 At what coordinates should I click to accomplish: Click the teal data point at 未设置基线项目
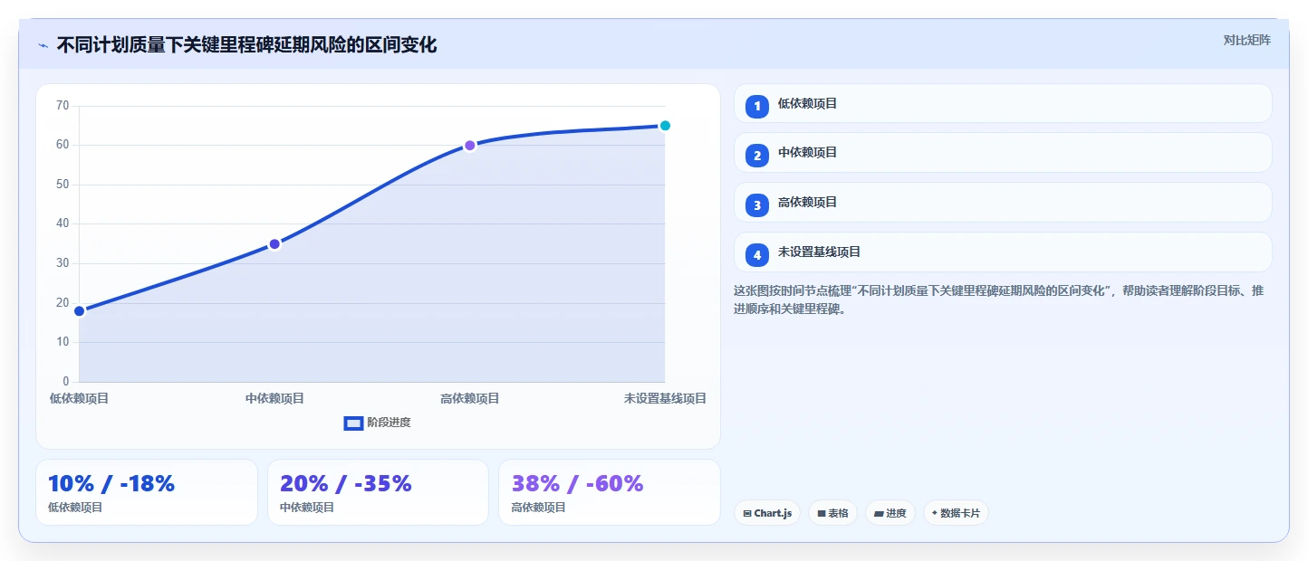(x=665, y=126)
